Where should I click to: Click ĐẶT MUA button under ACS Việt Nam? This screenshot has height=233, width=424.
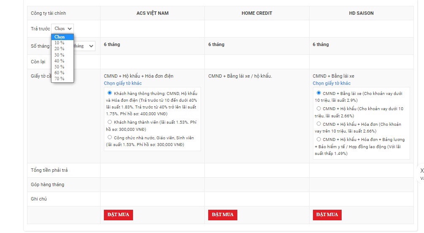click(118, 215)
